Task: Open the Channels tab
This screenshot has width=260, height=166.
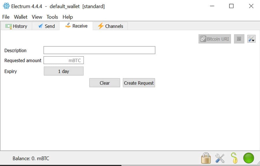Action: pyautogui.click(x=110, y=26)
